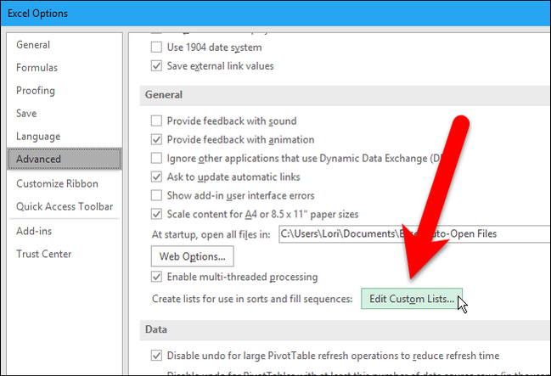Go to Proofing settings
The image size is (551, 376).
[x=36, y=91]
